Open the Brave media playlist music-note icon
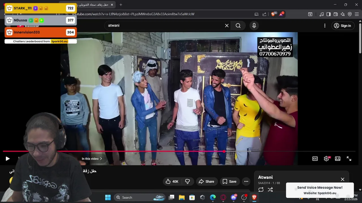The image size is (362, 203). [322, 14]
